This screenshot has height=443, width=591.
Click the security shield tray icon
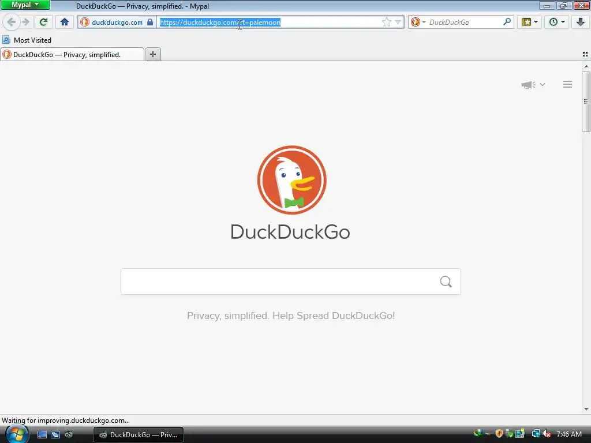pos(499,434)
